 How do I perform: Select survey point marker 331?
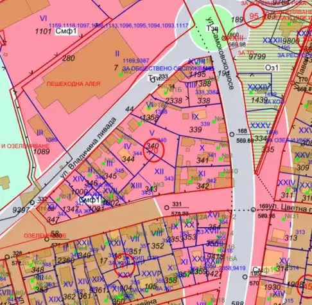click(167, 207)
